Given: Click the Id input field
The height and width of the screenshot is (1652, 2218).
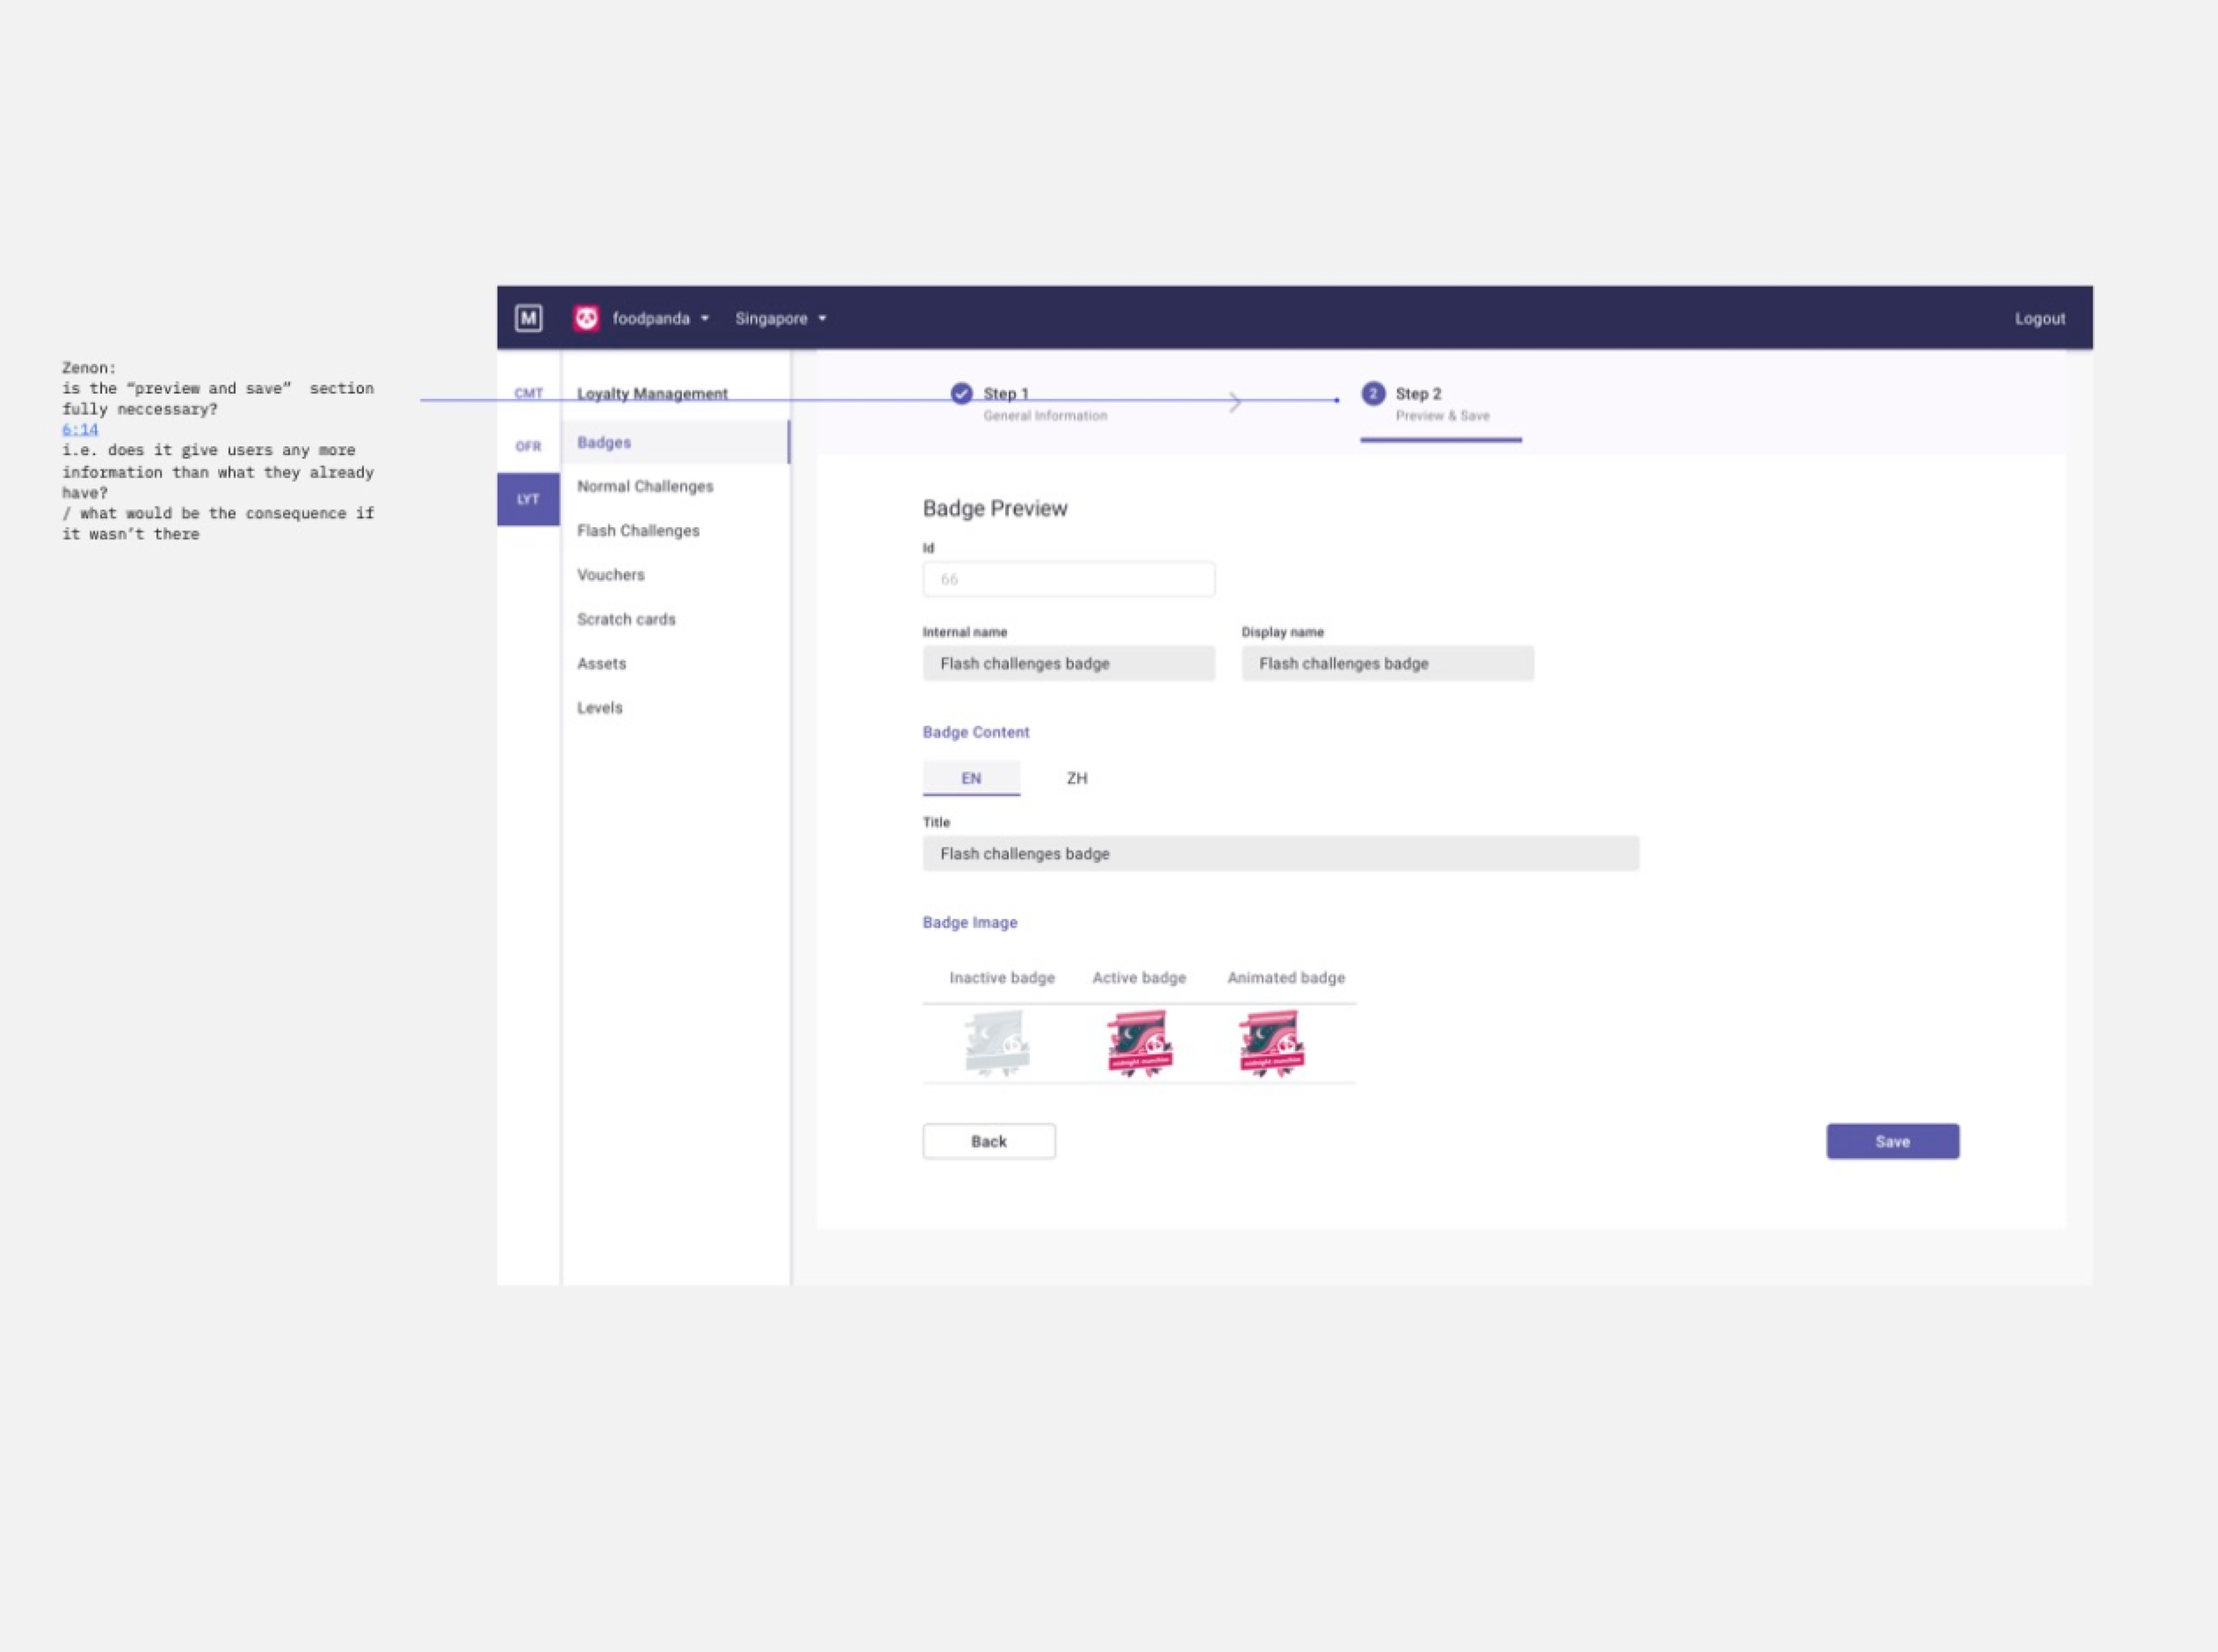Looking at the screenshot, I should pyautogui.click(x=1068, y=579).
